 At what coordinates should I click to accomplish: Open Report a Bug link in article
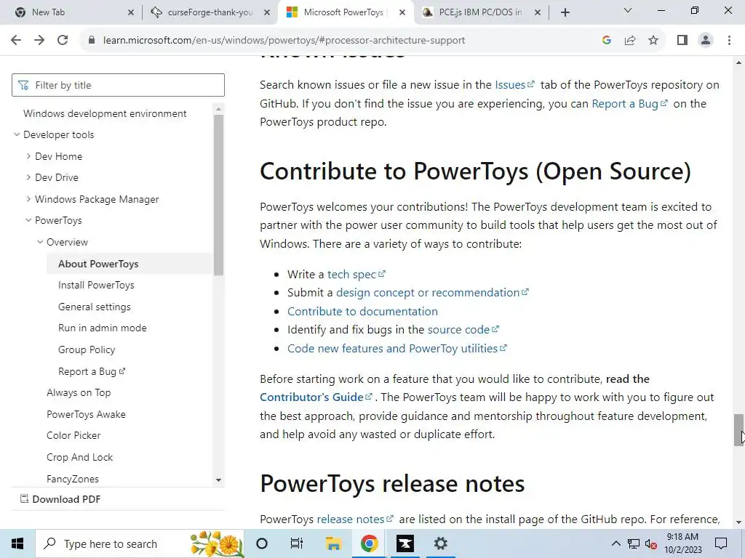pyautogui.click(x=629, y=103)
